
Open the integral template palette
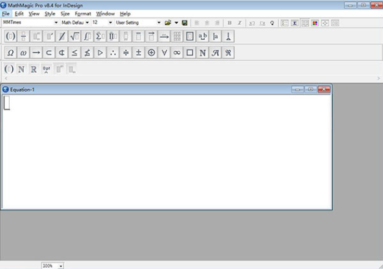click(x=87, y=37)
